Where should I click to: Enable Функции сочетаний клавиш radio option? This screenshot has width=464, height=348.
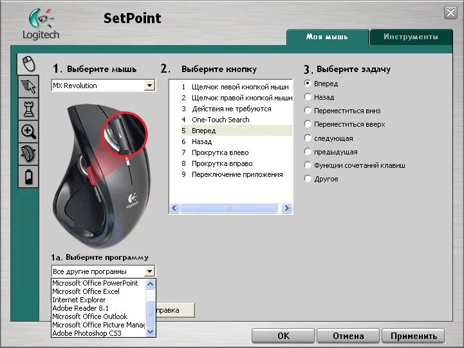308,165
